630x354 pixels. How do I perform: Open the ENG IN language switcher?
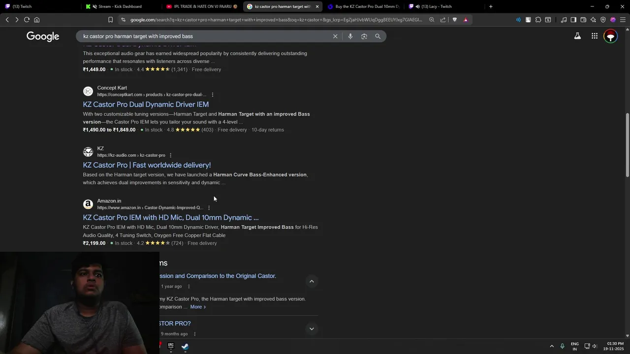(x=575, y=346)
